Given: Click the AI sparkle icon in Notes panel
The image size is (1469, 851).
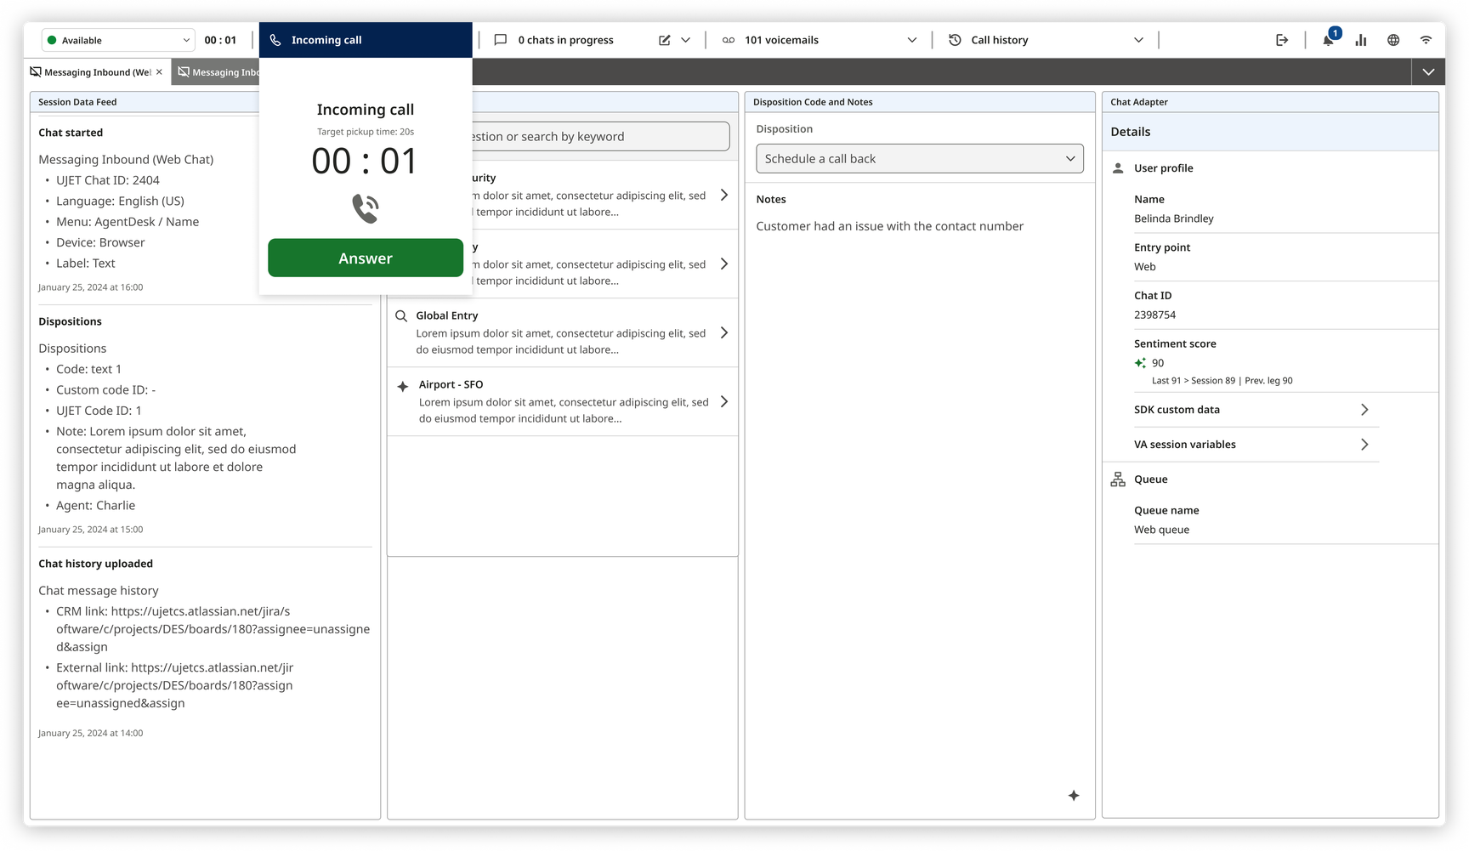Looking at the screenshot, I should pyautogui.click(x=1074, y=796).
